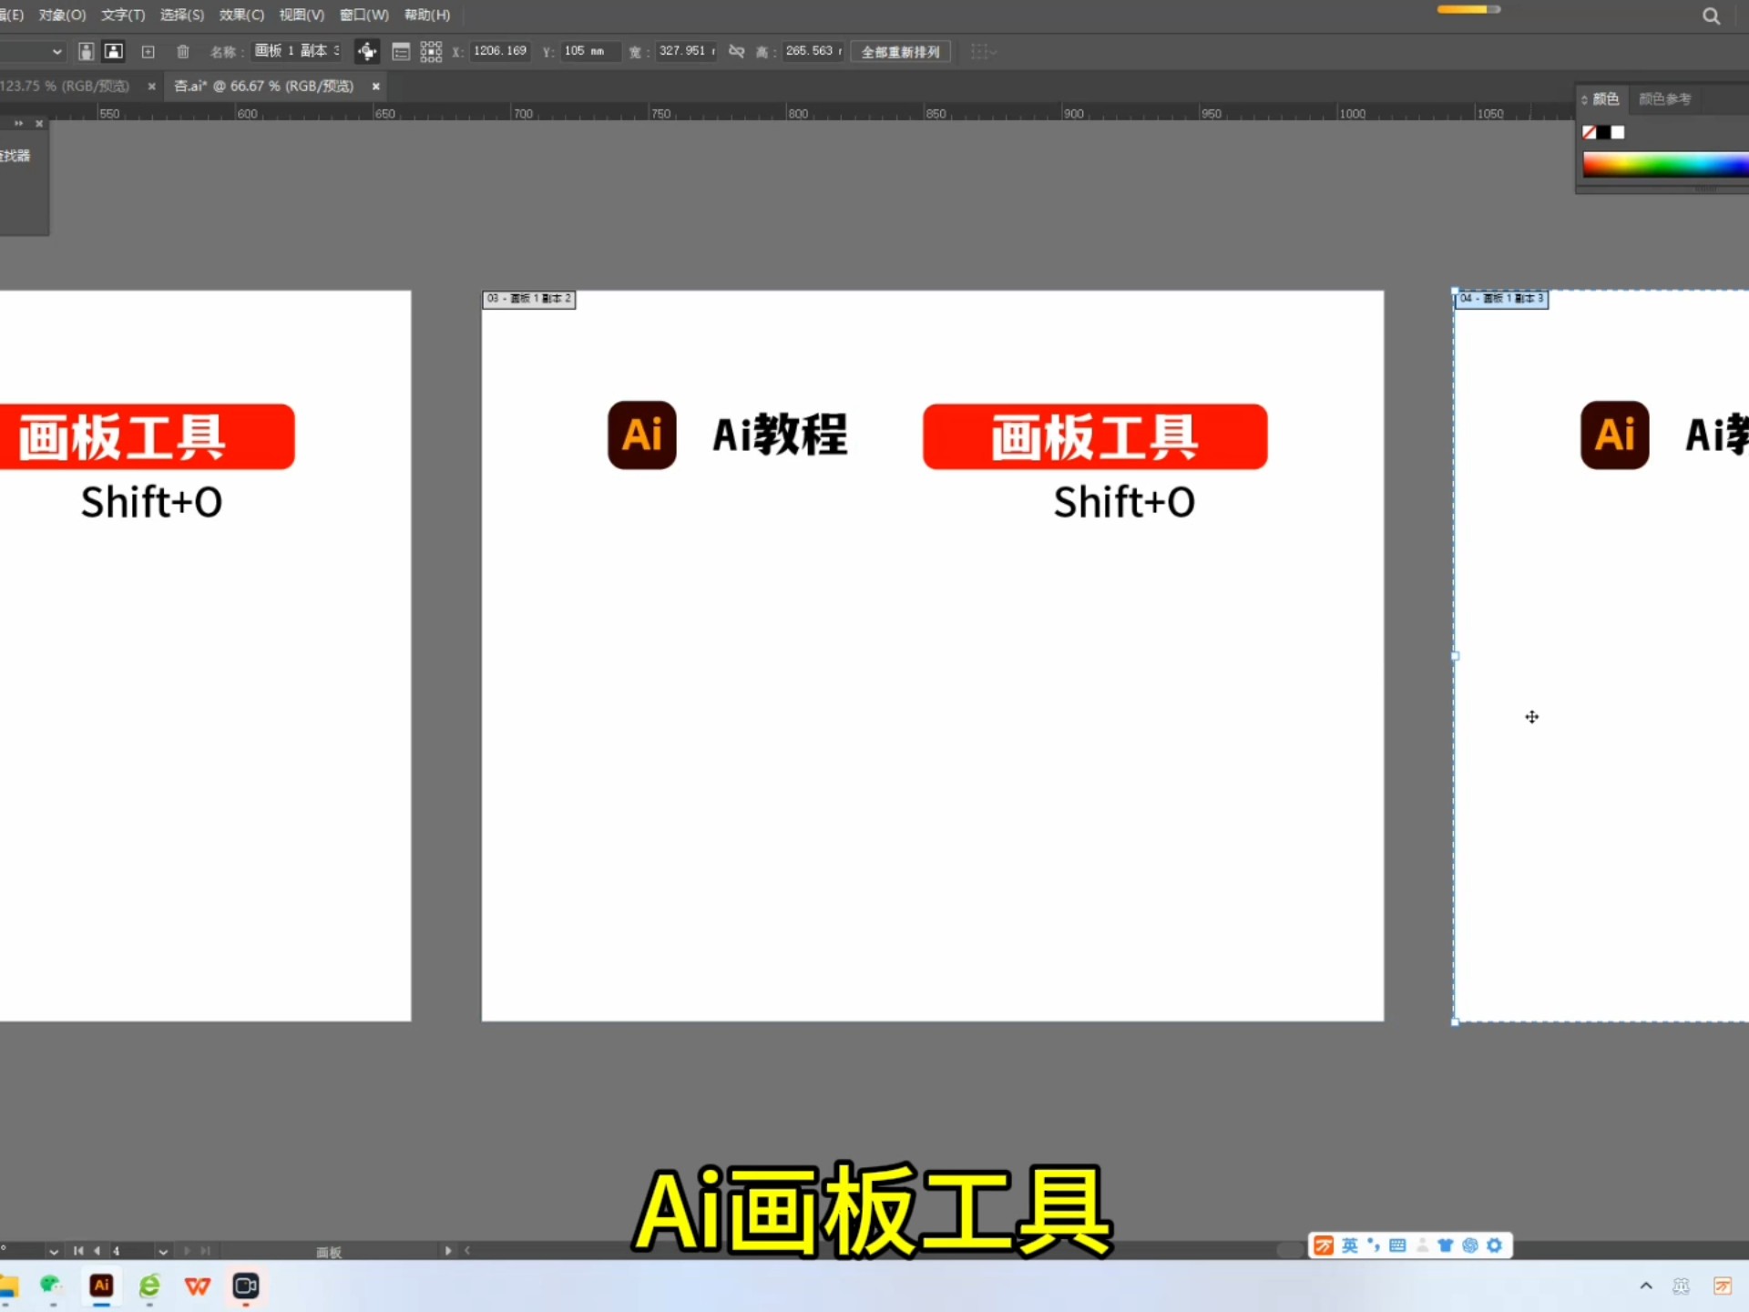This screenshot has width=1749, height=1312.
Task: Expand the workspace preset dropdown
Action: pyautogui.click(x=55, y=52)
